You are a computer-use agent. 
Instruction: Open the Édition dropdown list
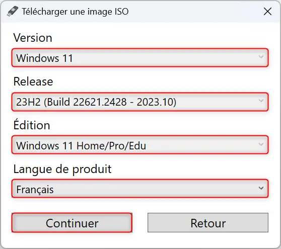pos(140,145)
